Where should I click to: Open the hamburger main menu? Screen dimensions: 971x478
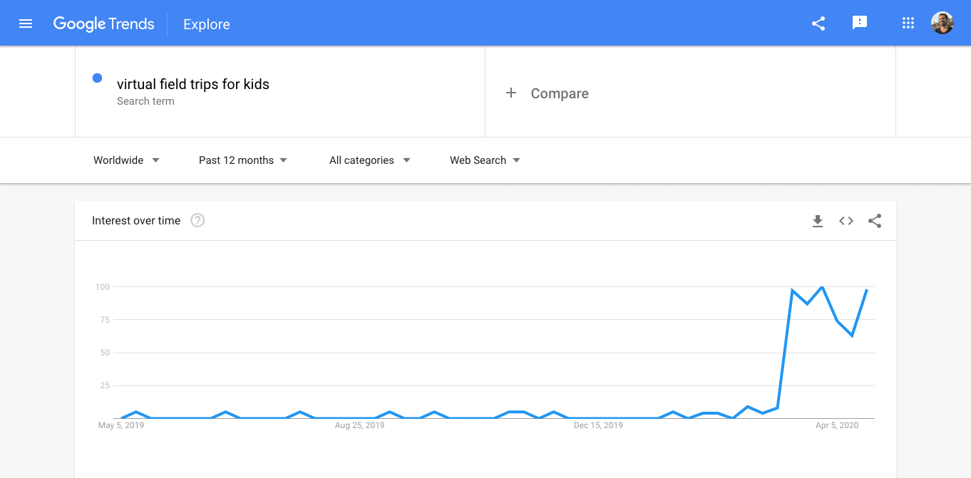(x=26, y=24)
